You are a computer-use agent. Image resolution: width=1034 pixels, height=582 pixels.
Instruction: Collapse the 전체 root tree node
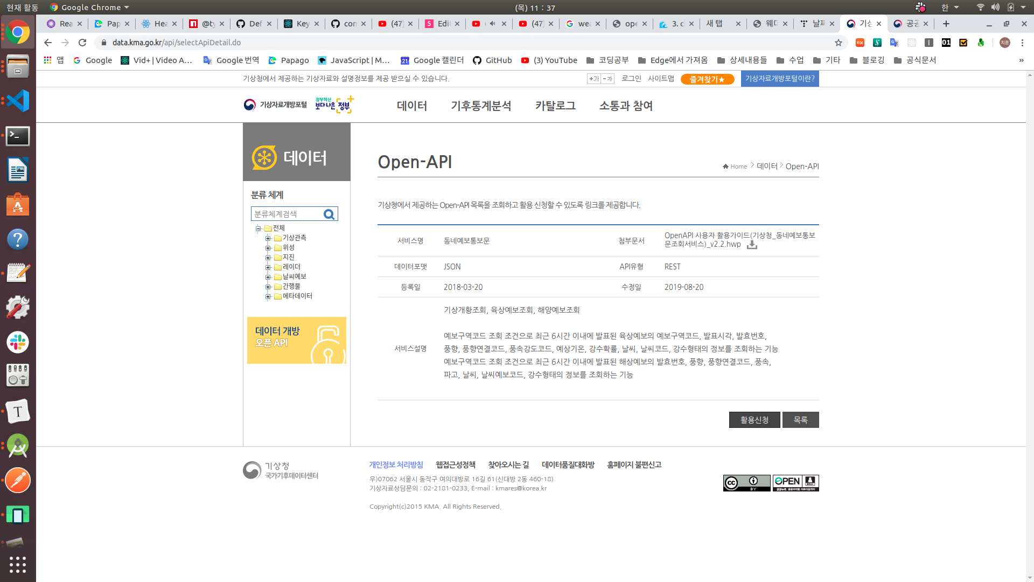[x=258, y=228]
